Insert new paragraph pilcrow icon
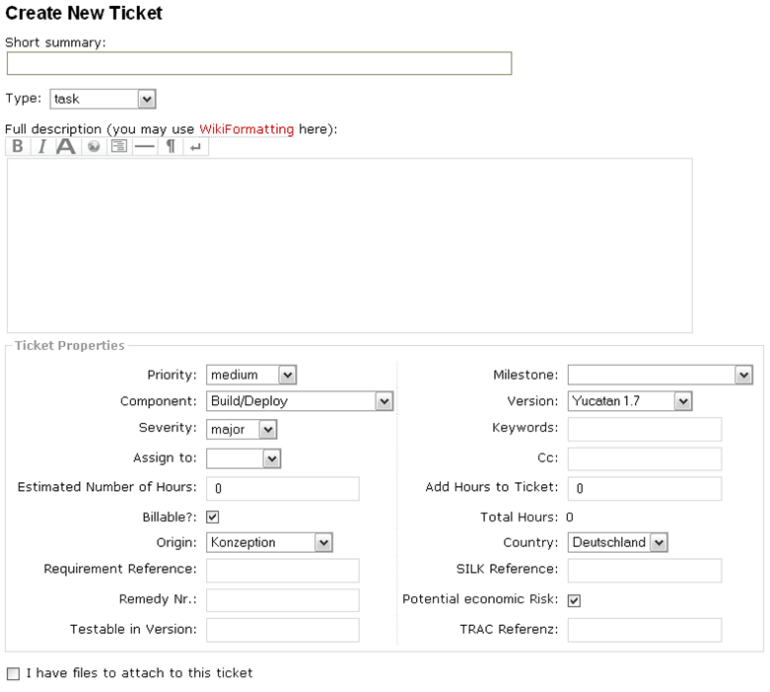This screenshot has width=770, height=692. point(171,146)
